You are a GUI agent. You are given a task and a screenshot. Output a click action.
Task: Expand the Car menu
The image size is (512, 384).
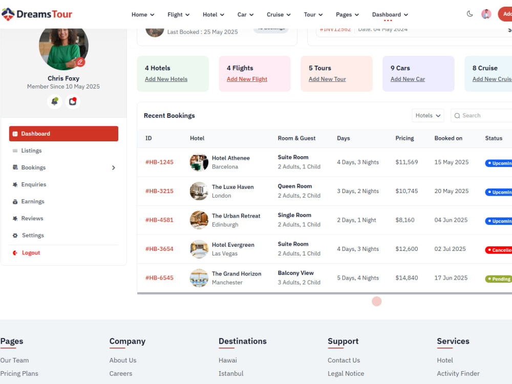tap(245, 15)
